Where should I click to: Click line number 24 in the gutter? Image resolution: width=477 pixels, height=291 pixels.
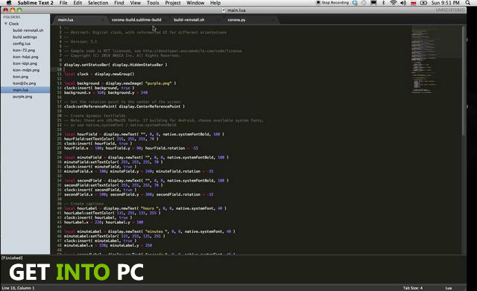click(60, 134)
